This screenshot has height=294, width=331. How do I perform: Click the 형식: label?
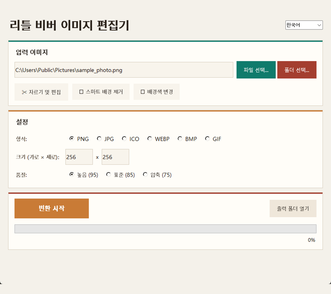22,139
